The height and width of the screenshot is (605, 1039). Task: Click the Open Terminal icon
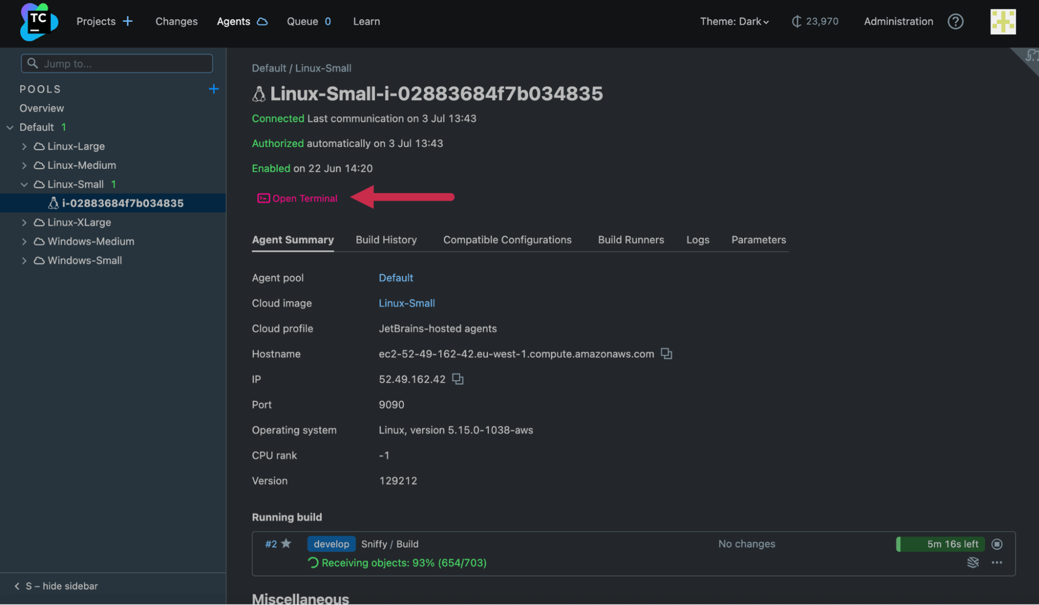pyautogui.click(x=262, y=197)
